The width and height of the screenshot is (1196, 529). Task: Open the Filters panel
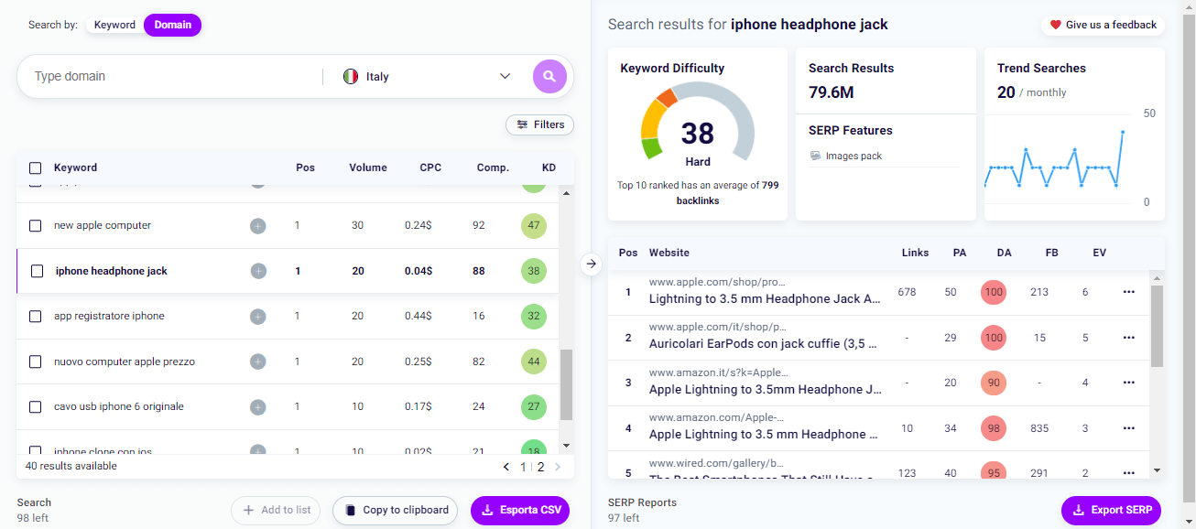[539, 124]
